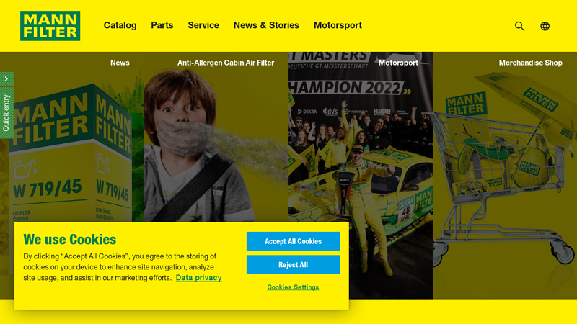Open the Parts menu
The image size is (577, 324).
pos(162,25)
